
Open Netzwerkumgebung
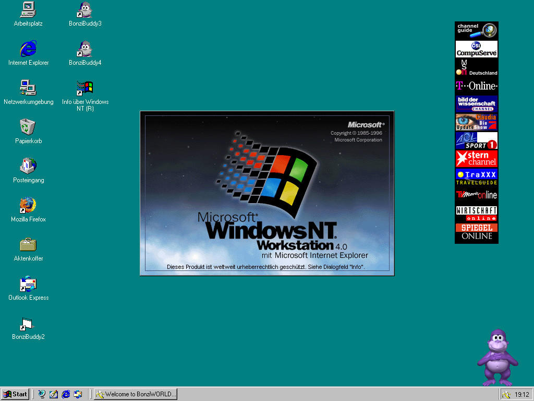point(28,89)
